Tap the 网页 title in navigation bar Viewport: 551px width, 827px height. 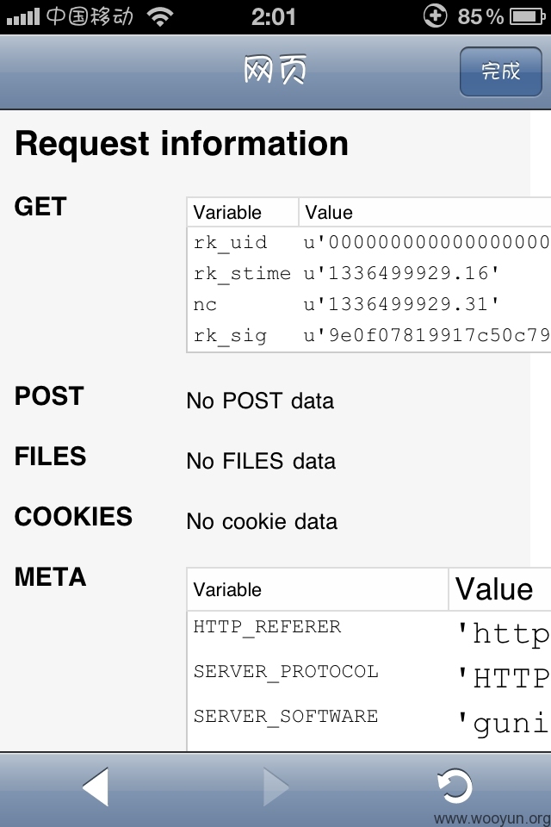(275, 70)
